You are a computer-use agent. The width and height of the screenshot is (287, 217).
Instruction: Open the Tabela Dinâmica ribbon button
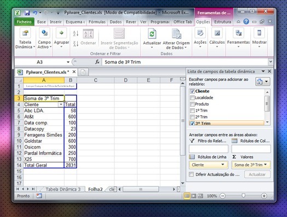click(25, 39)
